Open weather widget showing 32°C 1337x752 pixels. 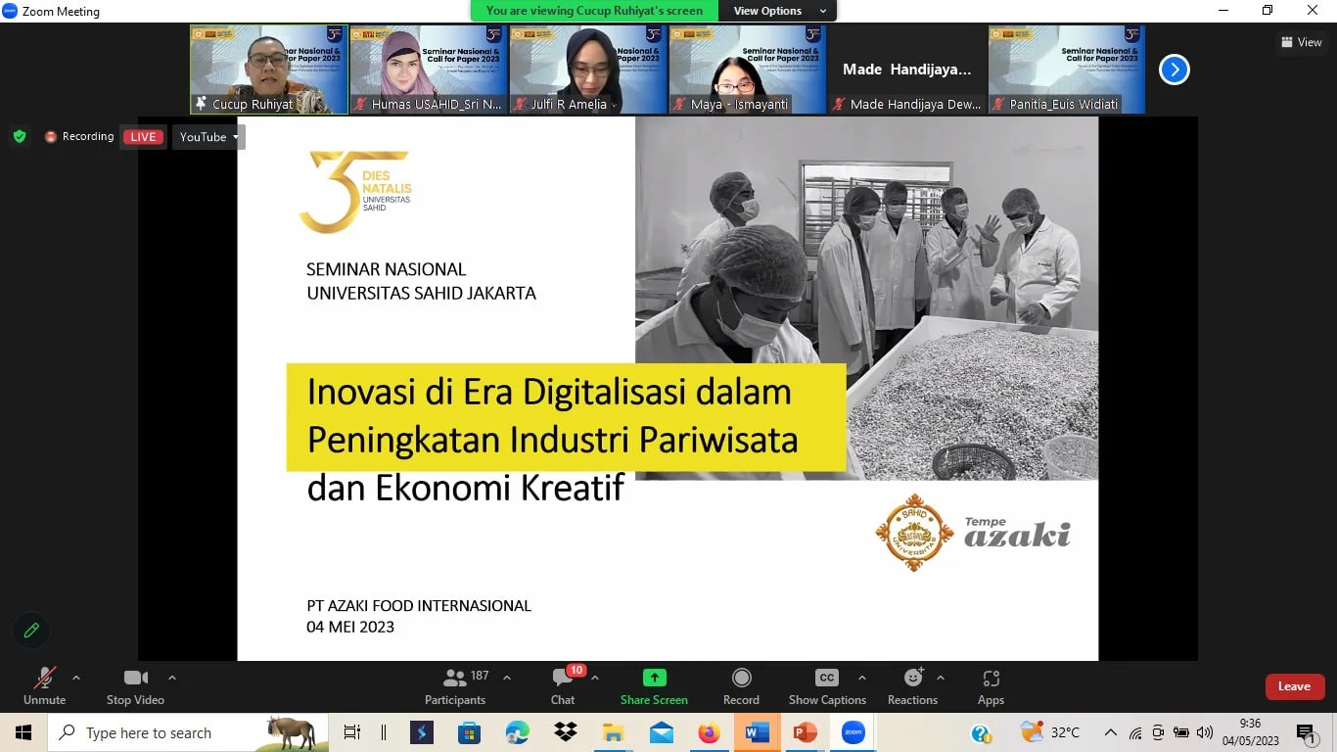(1050, 732)
